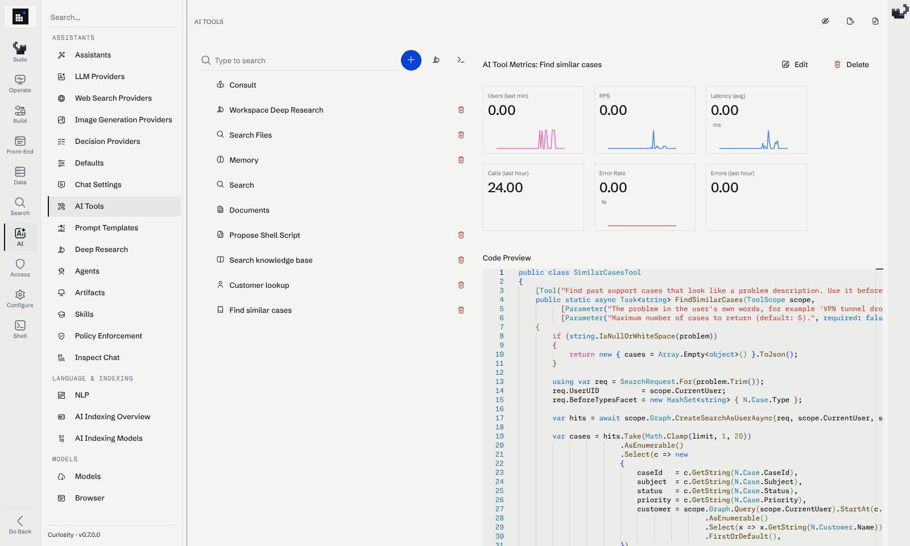Delete the Find similar cases row
Image resolution: width=910 pixels, height=546 pixels.
461,310
